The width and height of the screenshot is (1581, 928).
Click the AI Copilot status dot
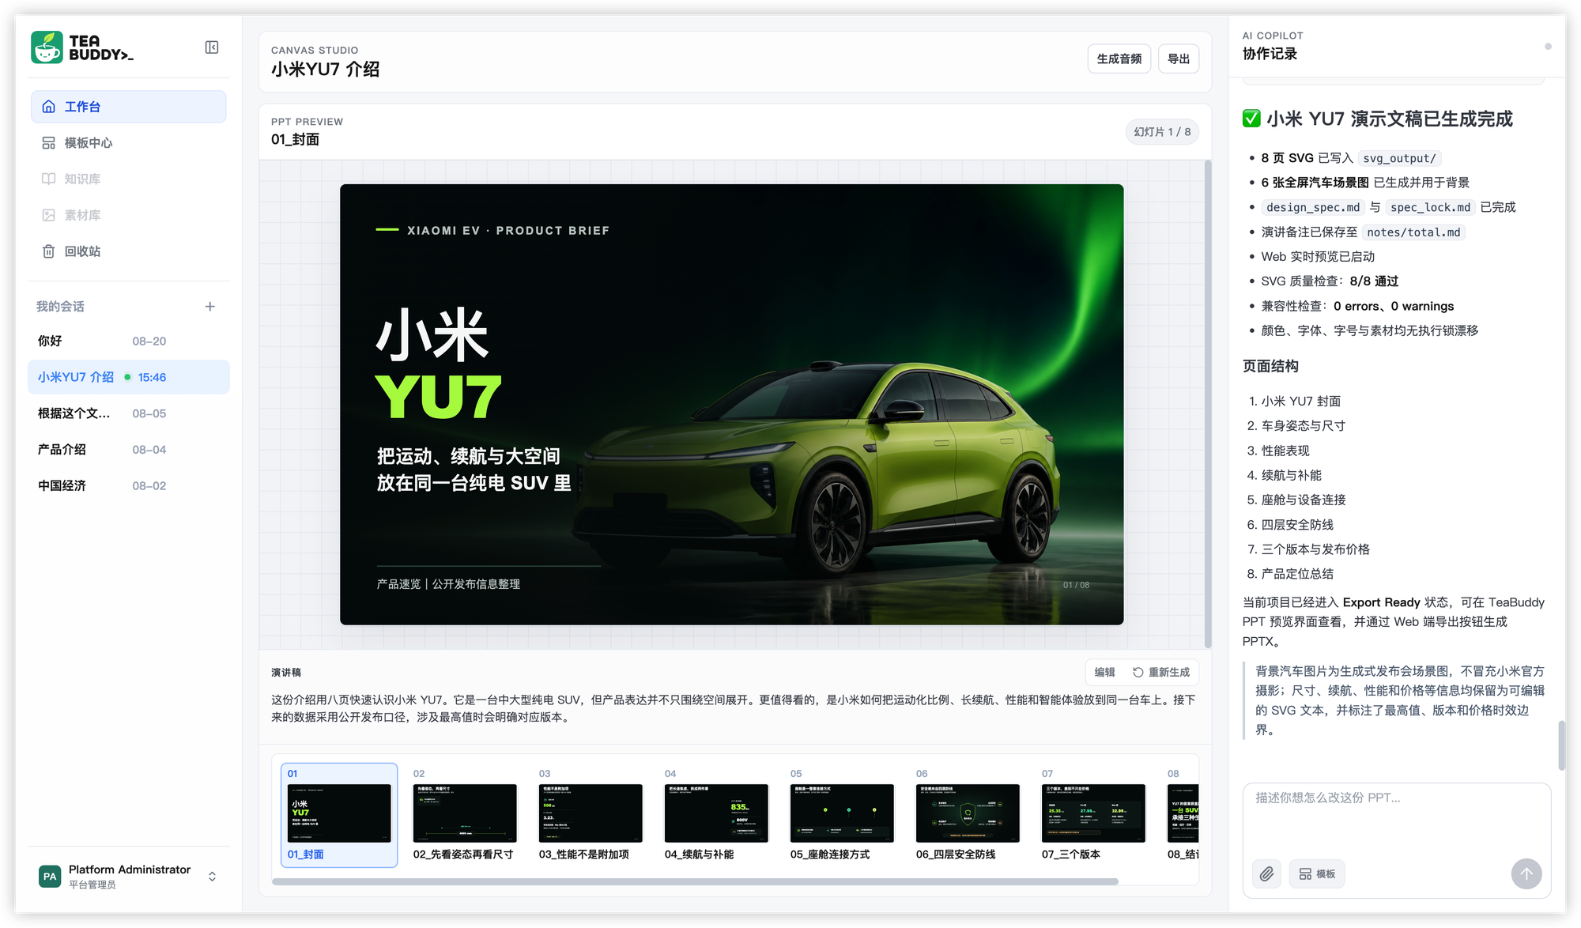click(x=1548, y=47)
